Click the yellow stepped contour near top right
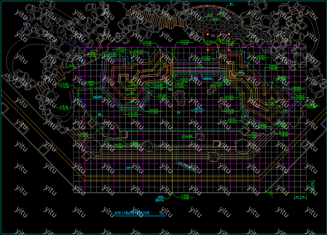The image size is (327, 235). 231,63
